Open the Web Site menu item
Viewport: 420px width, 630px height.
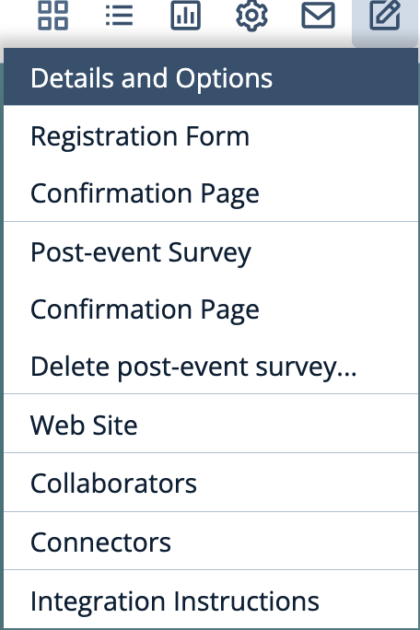(x=211, y=425)
